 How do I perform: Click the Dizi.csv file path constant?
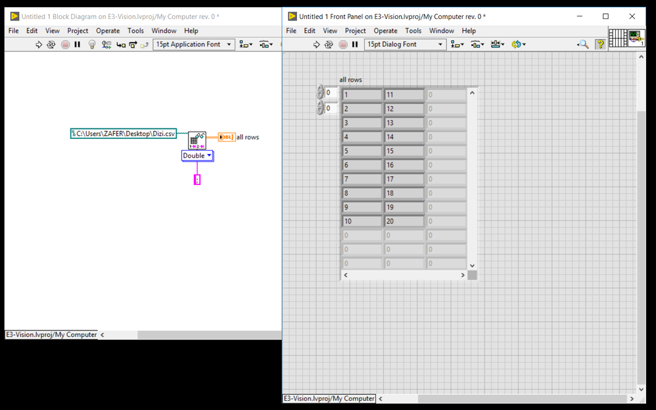124,134
